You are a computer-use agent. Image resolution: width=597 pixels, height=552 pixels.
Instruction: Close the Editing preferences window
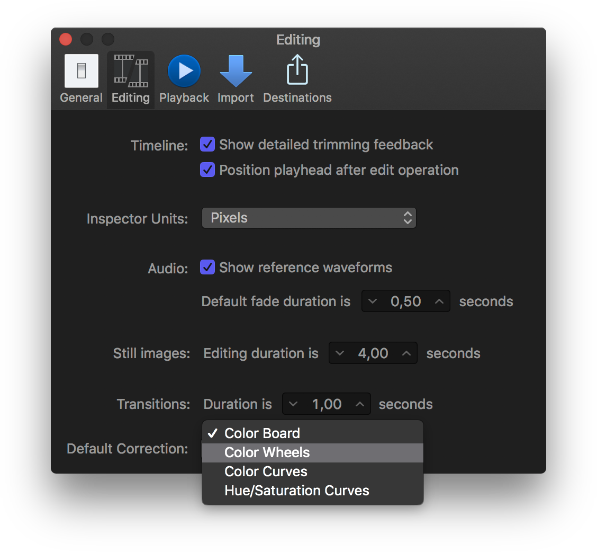(x=66, y=39)
